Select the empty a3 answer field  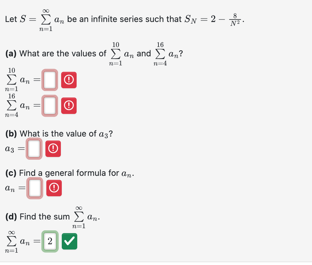point(34,149)
